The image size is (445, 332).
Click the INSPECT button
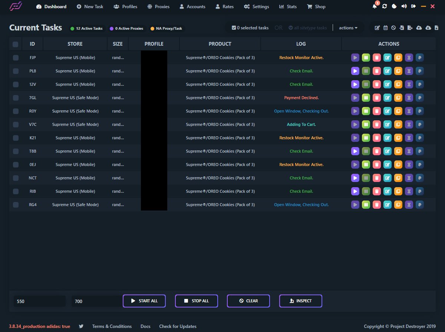(301, 301)
